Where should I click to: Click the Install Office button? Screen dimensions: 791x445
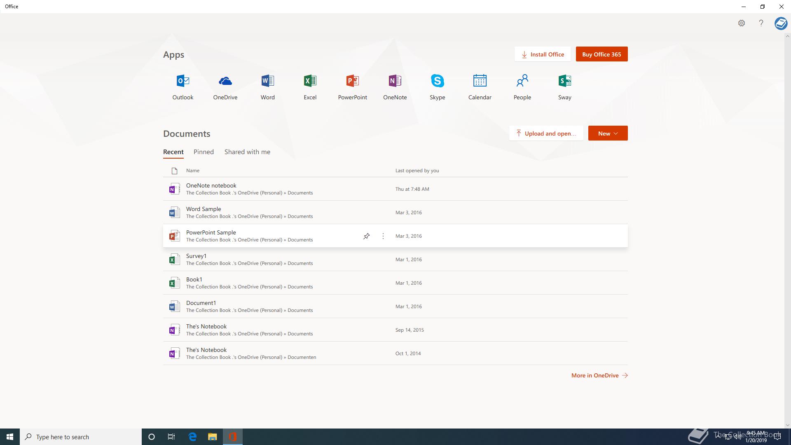[x=543, y=54]
